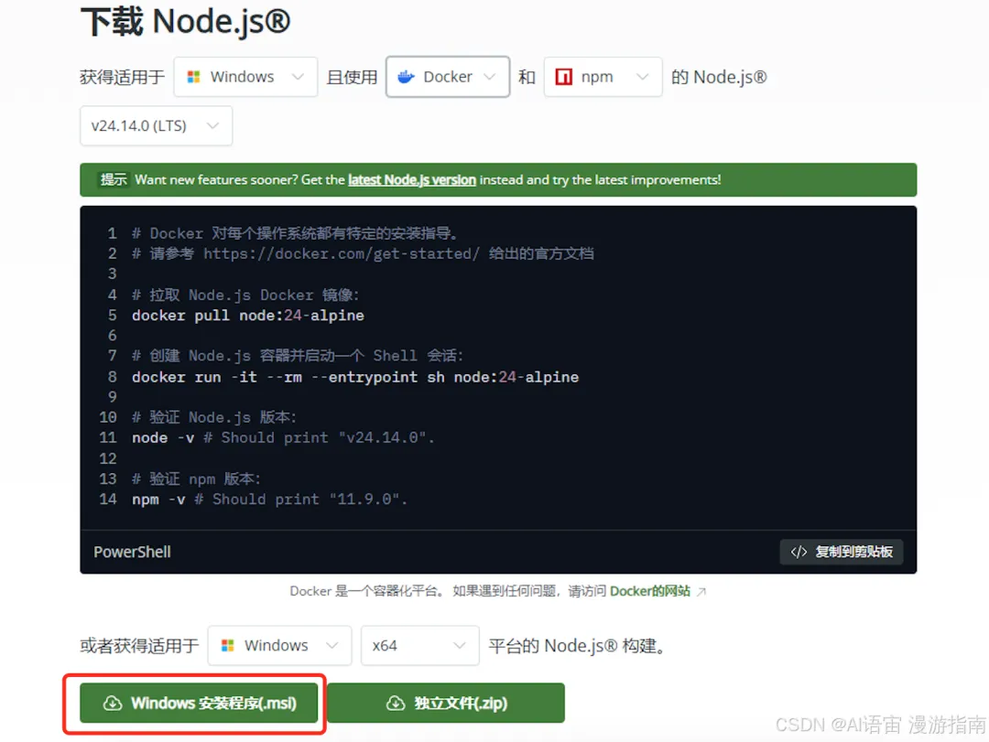This screenshot has width=989, height=742.
Task: Click the download icon on the .zip button
Action: (396, 703)
